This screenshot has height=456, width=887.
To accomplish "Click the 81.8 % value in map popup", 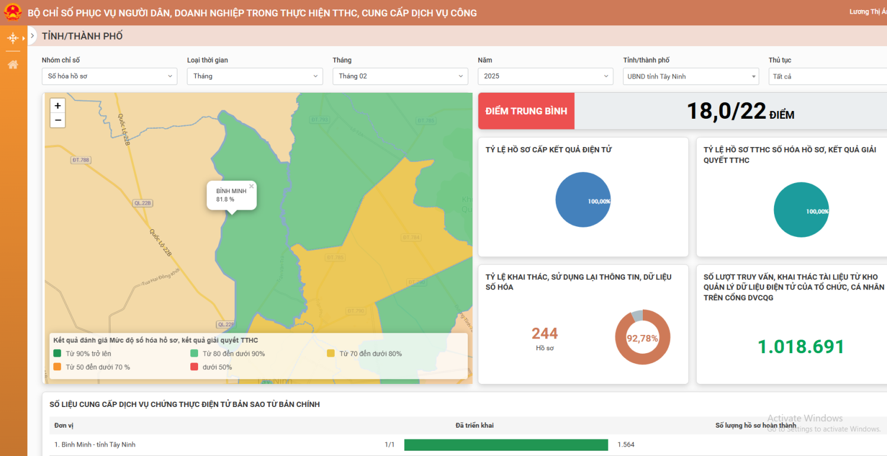I will point(225,200).
